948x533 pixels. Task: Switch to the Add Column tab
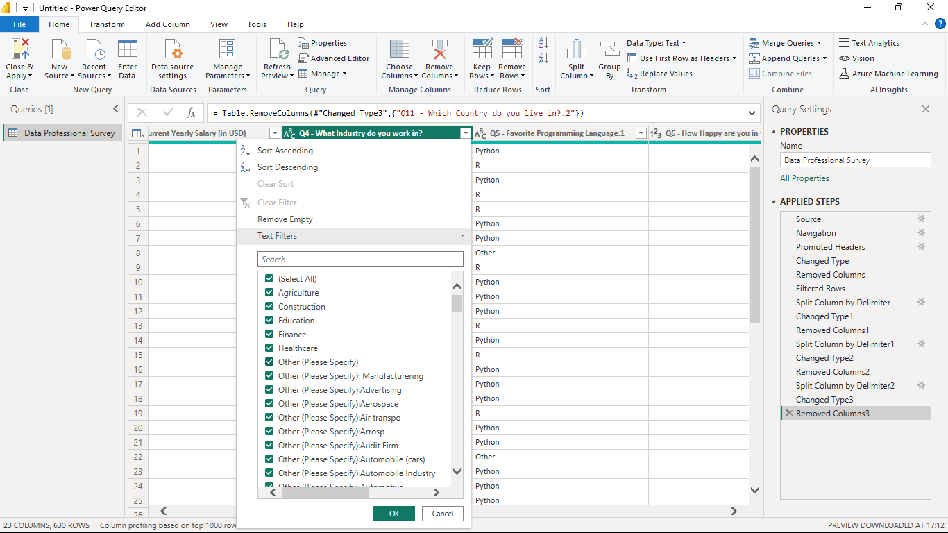pyautogui.click(x=168, y=24)
